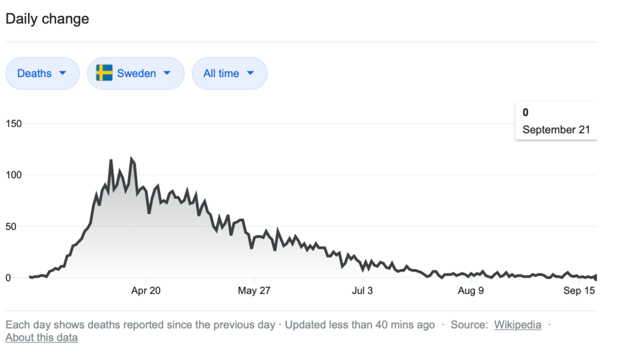The width and height of the screenshot is (626, 362).
Task: Select the May 27 label on the date axis
Action: tap(254, 290)
